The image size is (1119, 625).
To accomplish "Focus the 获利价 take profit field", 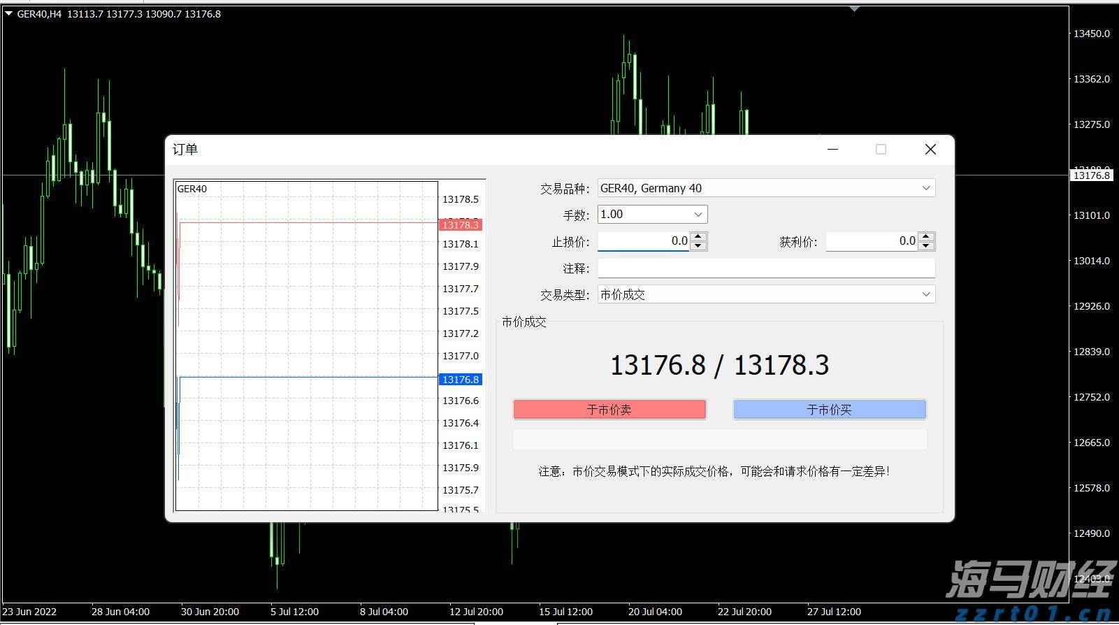I will pos(871,241).
